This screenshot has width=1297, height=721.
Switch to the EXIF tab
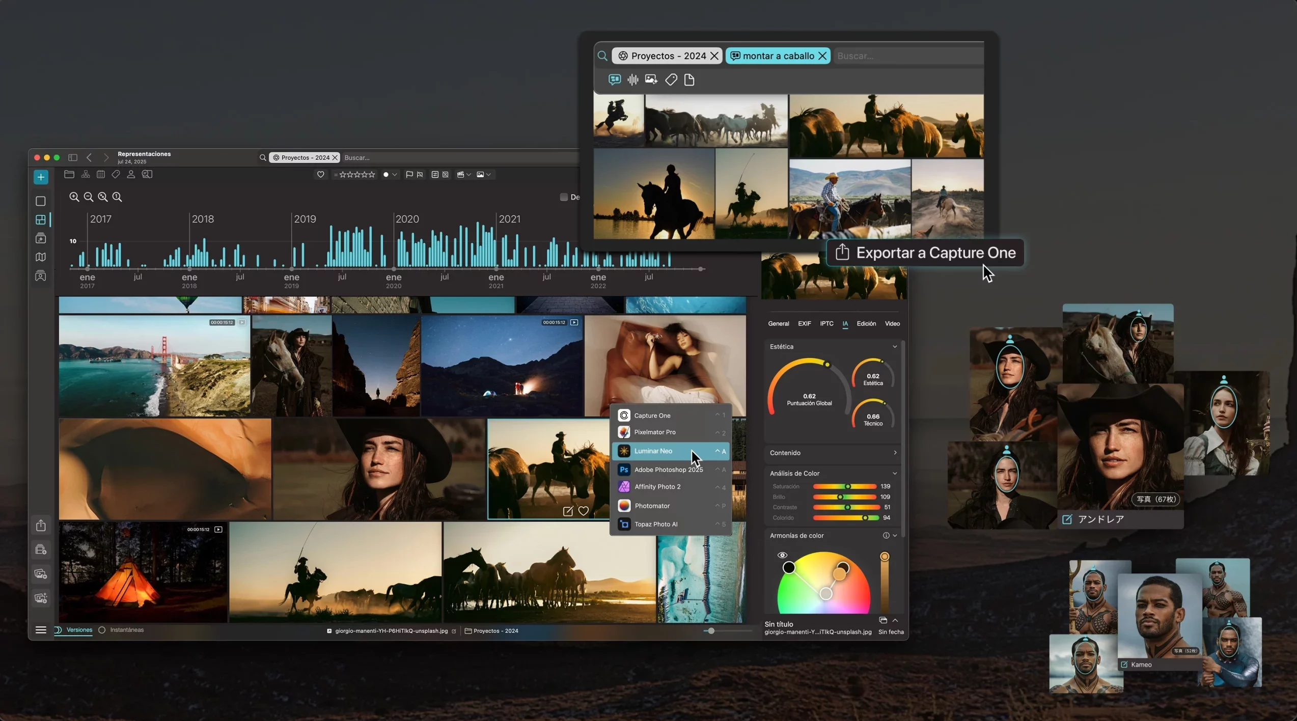pyautogui.click(x=805, y=324)
